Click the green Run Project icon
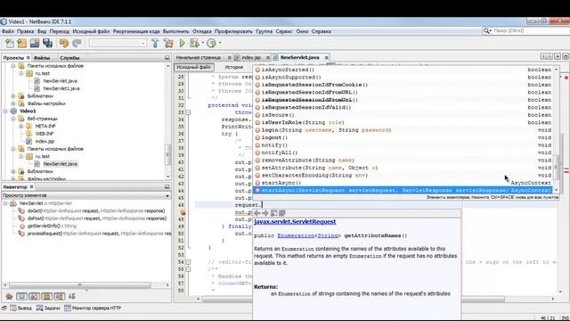This screenshot has width=570, height=321. point(182,44)
